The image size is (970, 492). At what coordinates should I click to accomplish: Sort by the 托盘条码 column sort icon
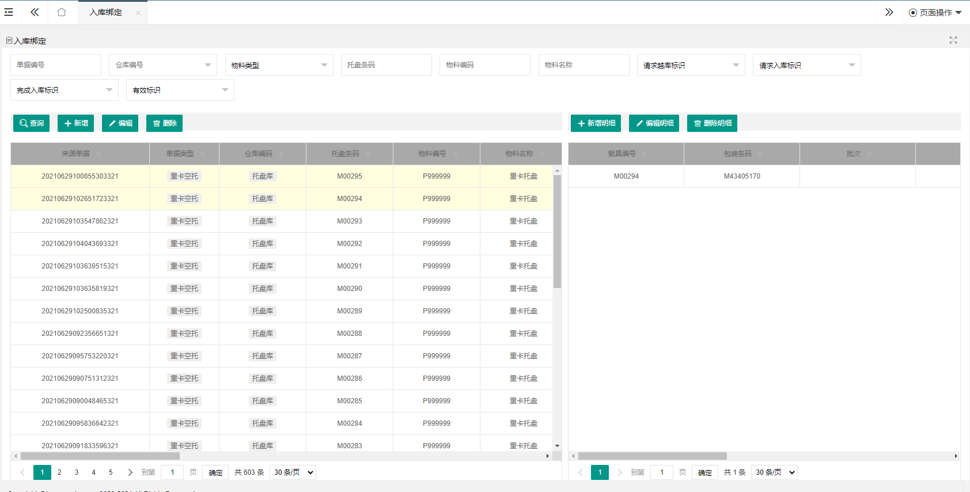(368, 154)
